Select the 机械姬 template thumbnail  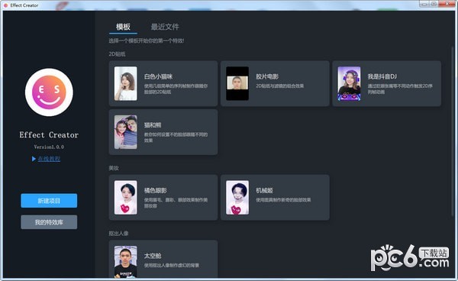(x=237, y=198)
